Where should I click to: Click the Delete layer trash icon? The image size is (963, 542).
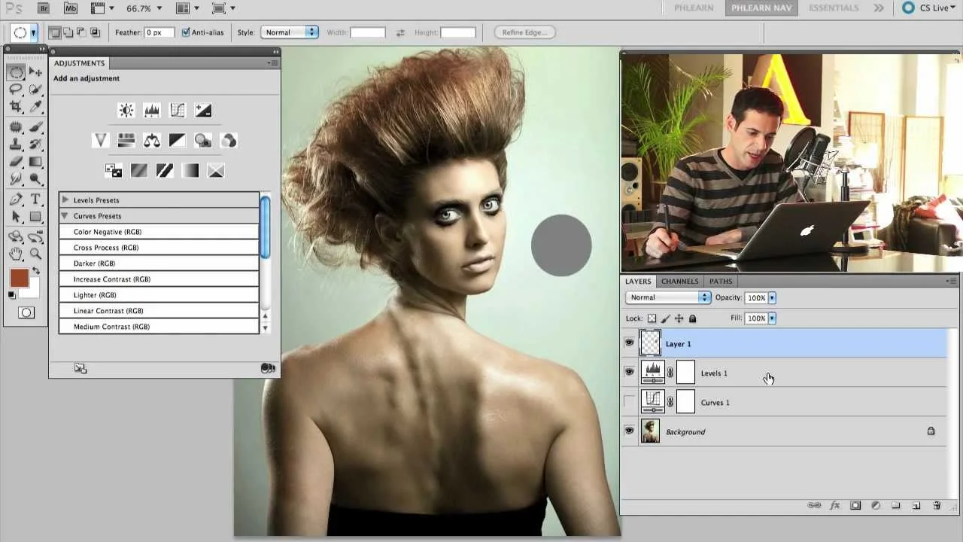(x=936, y=506)
